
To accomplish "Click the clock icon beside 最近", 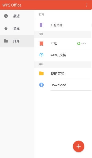I will pyautogui.click(x=6, y=16).
